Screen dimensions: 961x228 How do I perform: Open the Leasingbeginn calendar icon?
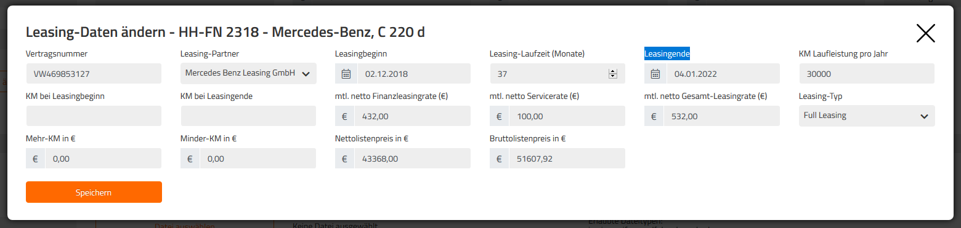tap(346, 74)
